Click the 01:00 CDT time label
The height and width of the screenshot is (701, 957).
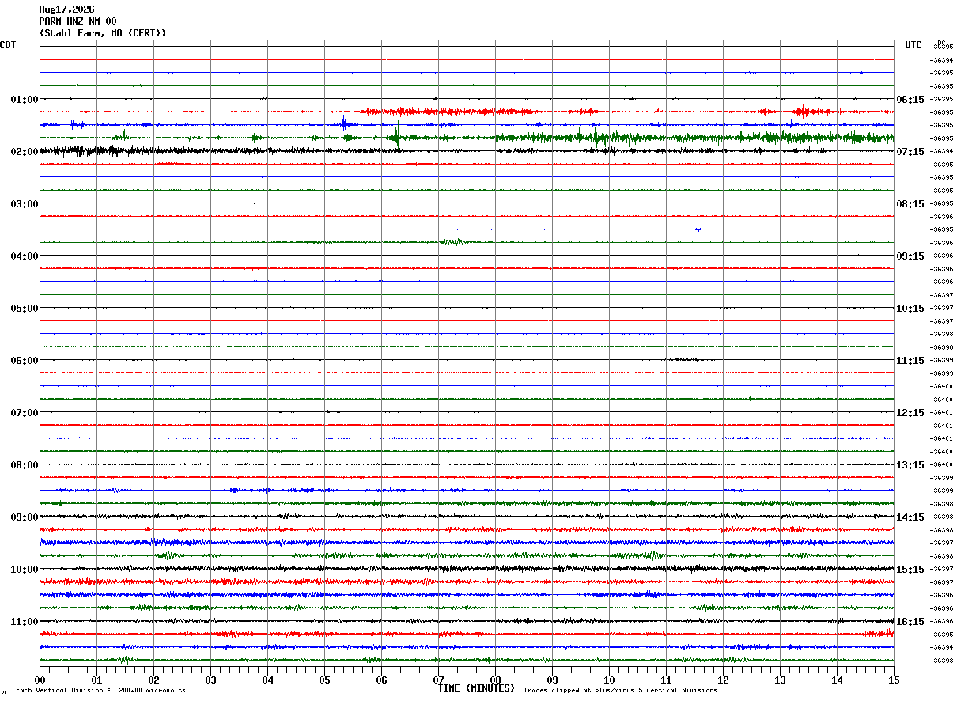click(25, 100)
